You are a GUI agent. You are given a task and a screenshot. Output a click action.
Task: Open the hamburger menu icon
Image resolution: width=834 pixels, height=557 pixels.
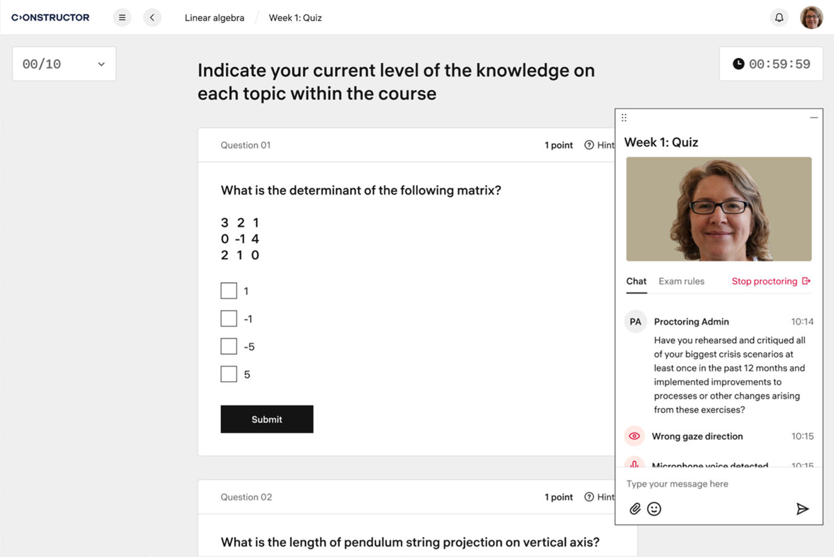coord(122,18)
